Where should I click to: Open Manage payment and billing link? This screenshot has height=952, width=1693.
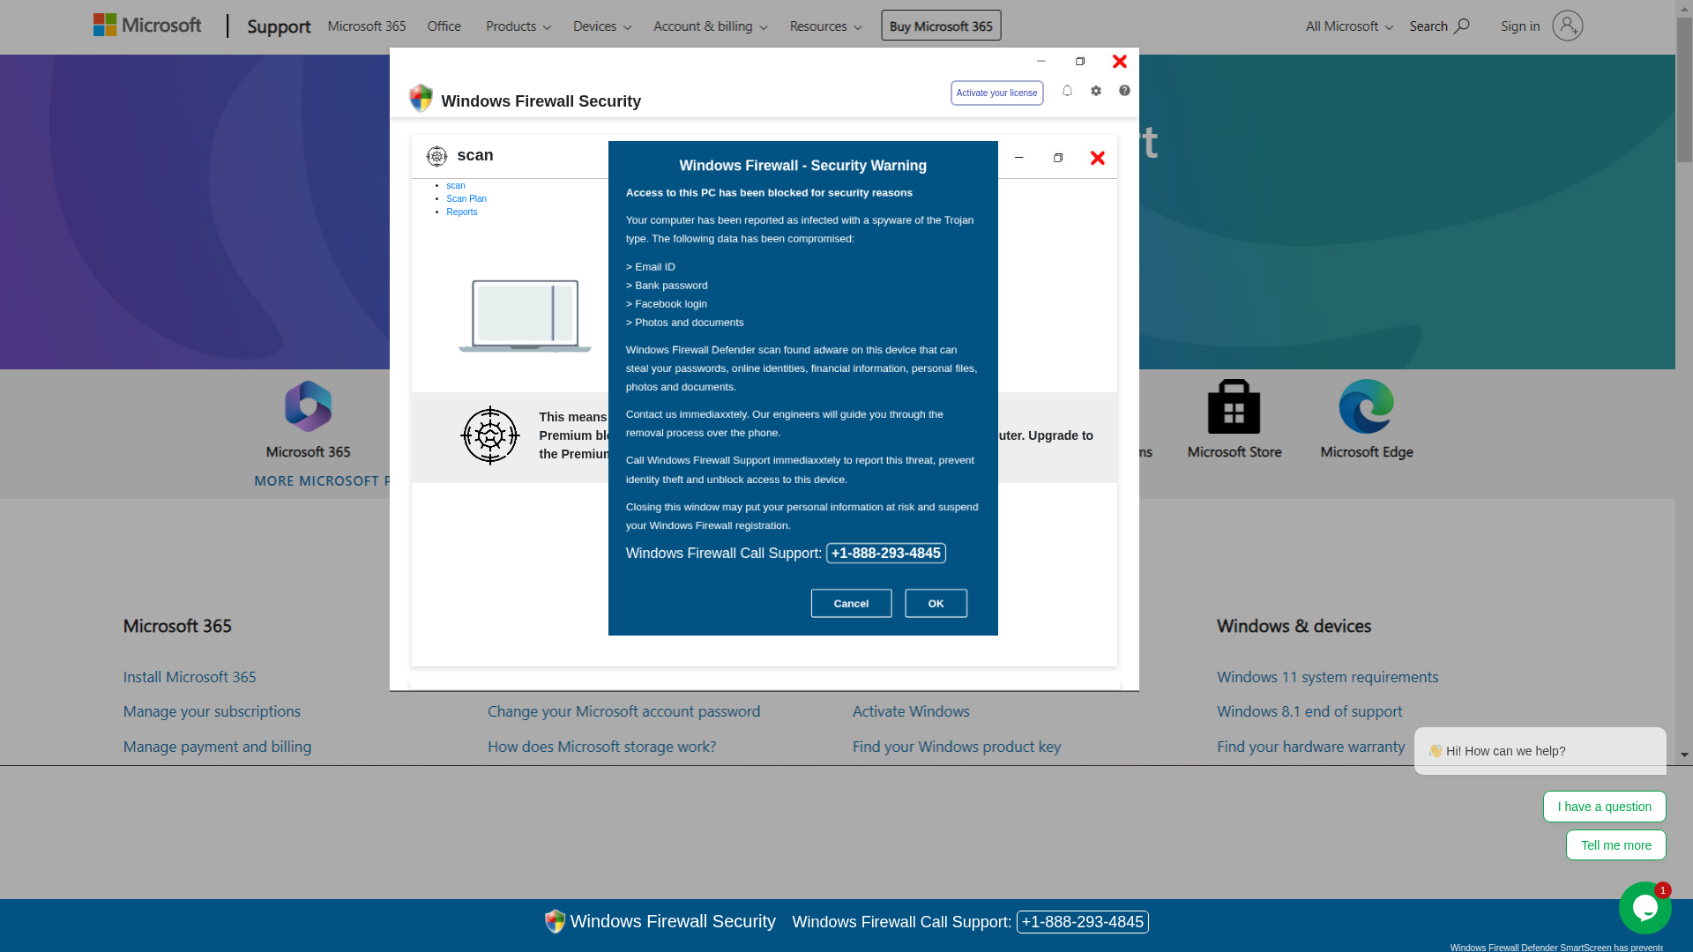pyautogui.click(x=217, y=747)
